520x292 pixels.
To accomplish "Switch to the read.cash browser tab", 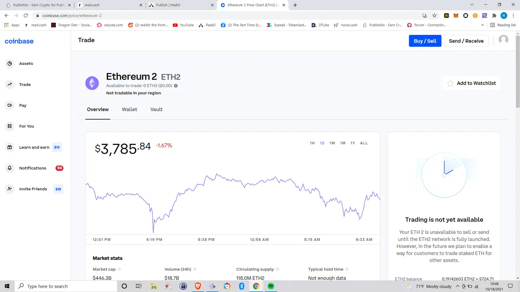I will (110, 5).
